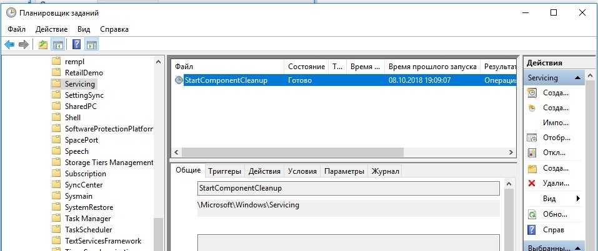Open the Справка menu
This screenshot has height=251, width=598.
click(x=114, y=29)
